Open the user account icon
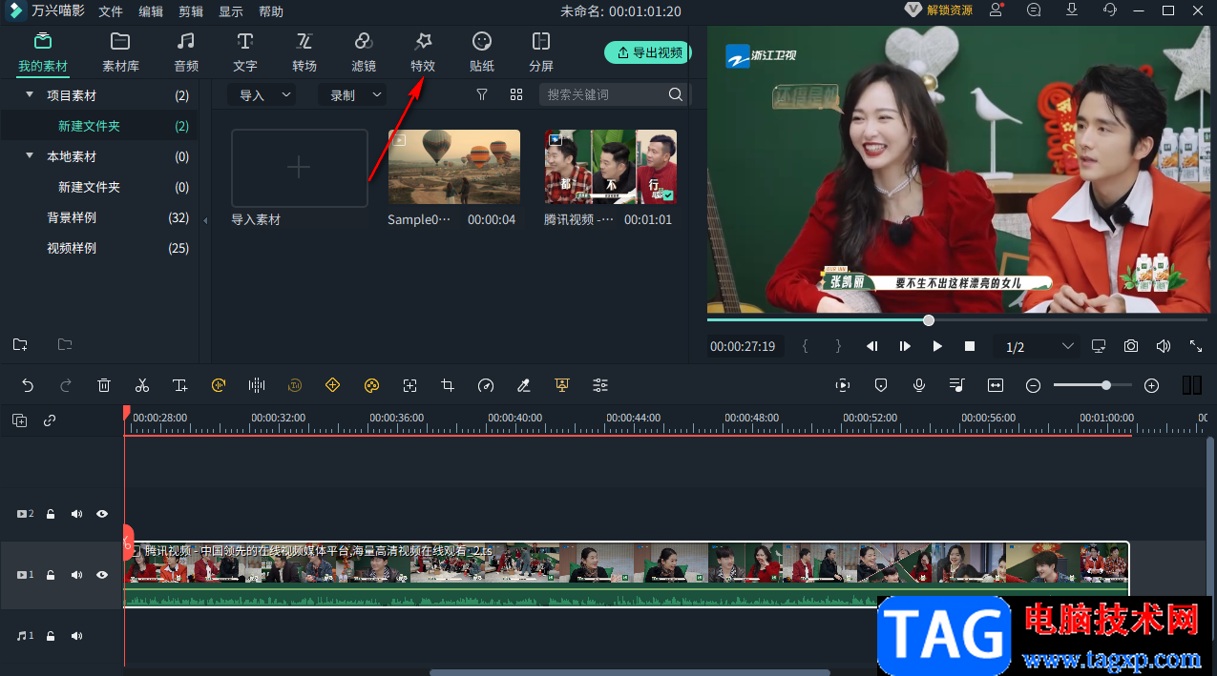Image resolution: width=1217 pixels, height=676 pixels. tap(997, 10)
